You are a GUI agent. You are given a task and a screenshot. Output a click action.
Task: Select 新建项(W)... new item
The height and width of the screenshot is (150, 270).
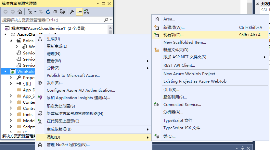pos(211,28)
